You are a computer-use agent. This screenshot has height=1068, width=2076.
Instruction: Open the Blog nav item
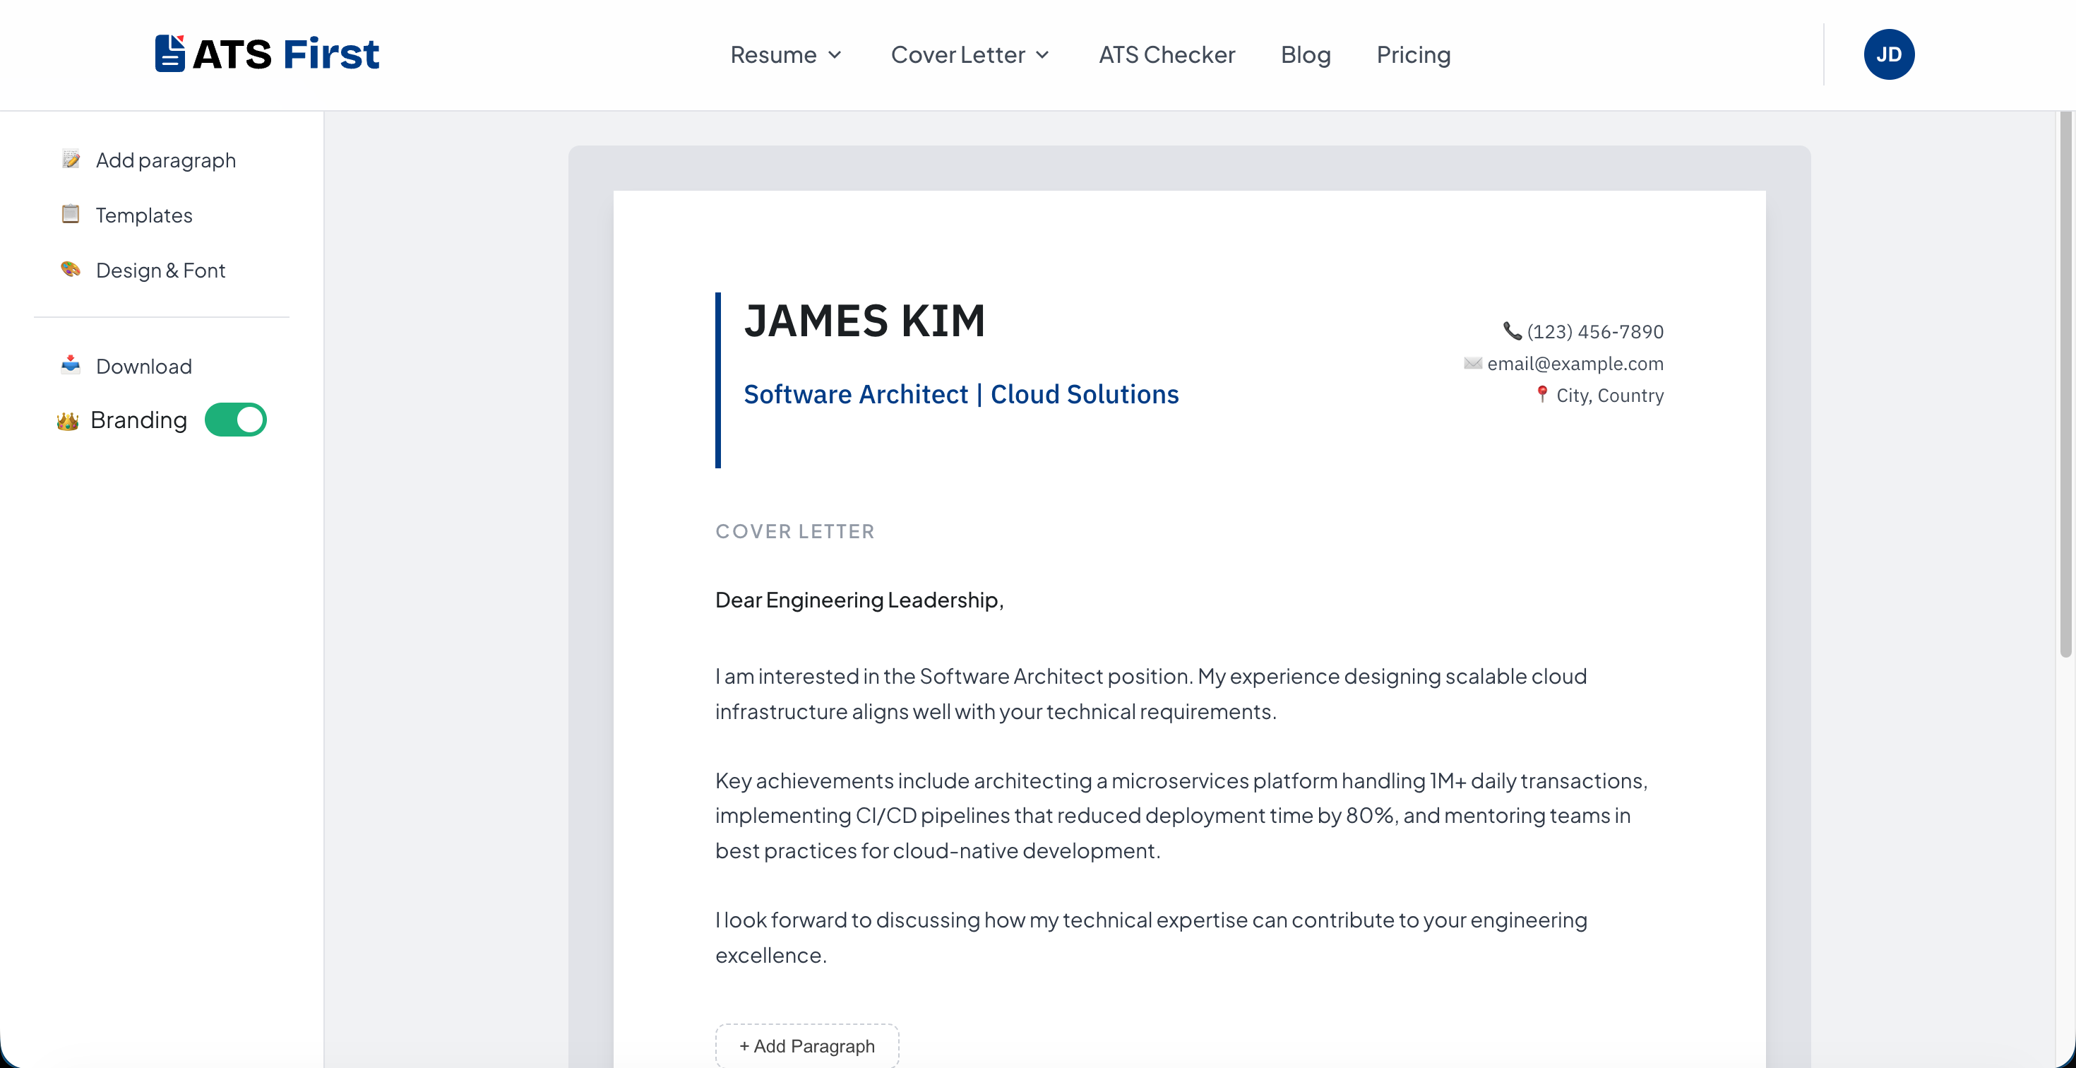click(x=1305, y=55)
